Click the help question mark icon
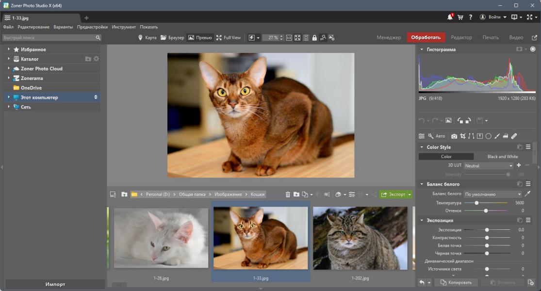Screen dimensions: 541x291 (x=470, y=17)
